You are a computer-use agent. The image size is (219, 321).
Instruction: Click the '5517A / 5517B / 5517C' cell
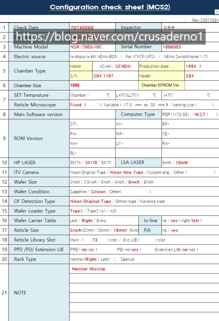tap(93, 163)
